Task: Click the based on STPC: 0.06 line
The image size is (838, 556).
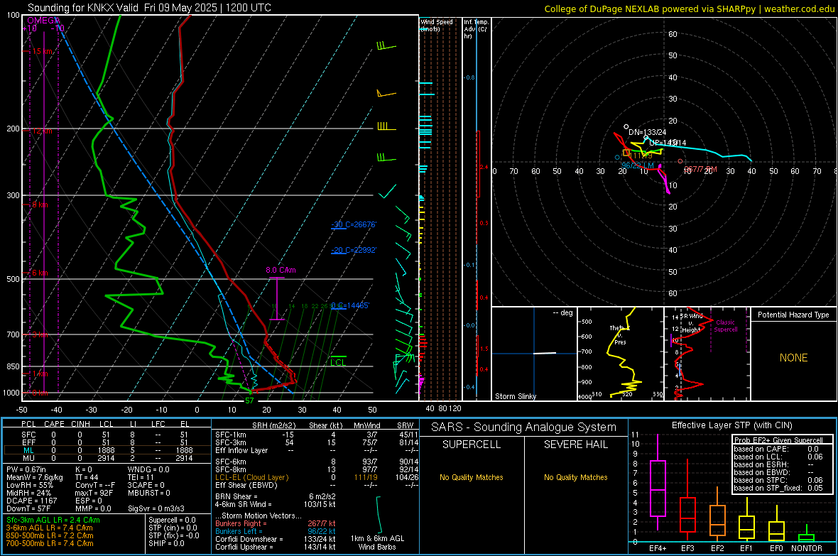Action: pos(778,480)
